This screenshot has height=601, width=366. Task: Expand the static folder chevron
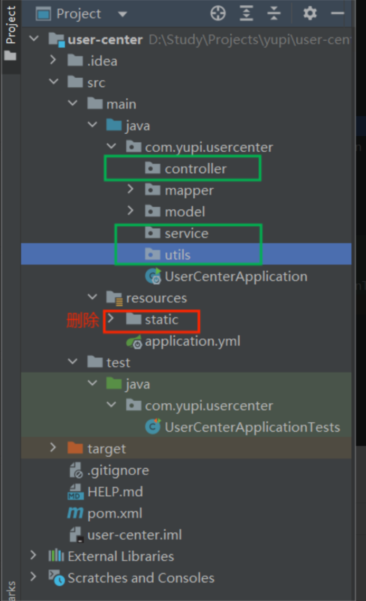(x=111, y=319)
